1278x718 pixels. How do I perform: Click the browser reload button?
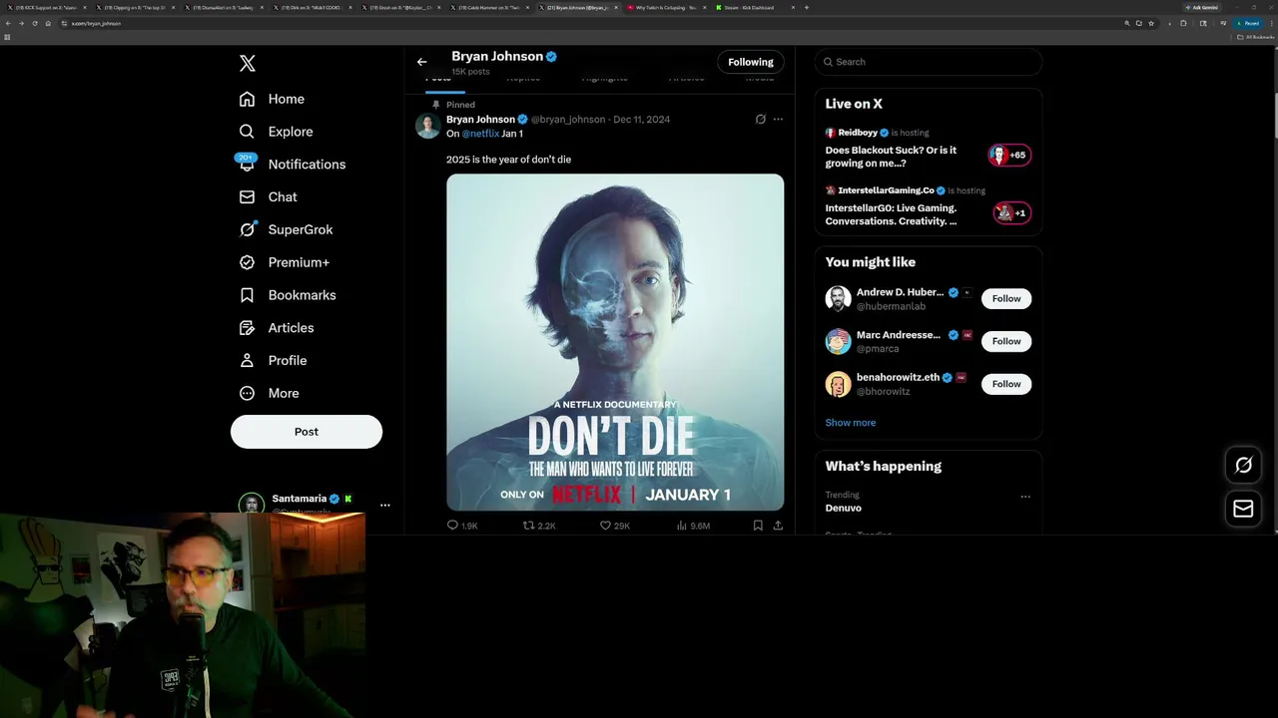click(35, 23)
